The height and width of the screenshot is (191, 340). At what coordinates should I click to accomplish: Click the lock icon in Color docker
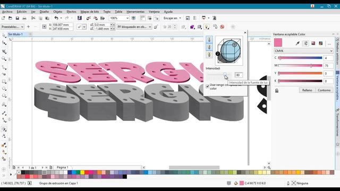pyautogui.click(x=277, y=91)
